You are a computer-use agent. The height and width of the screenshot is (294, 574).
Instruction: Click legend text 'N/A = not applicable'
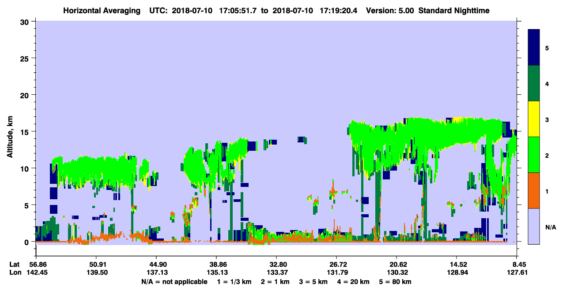click(174, 282)
